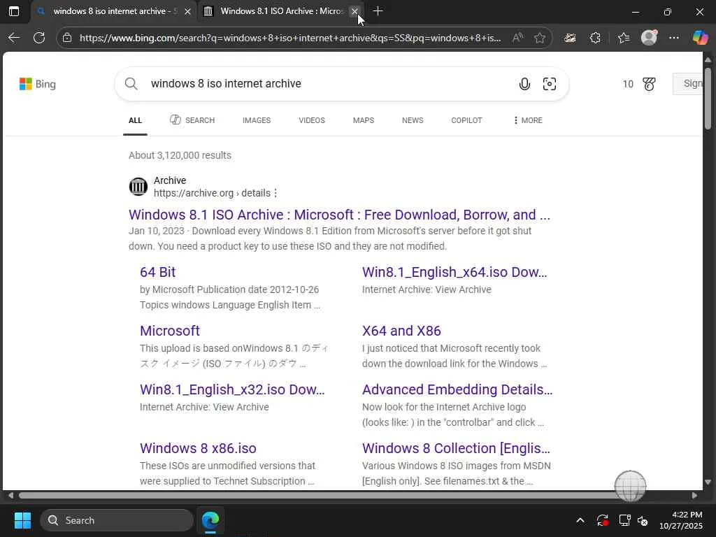The height and width of the screenshot is (537, 716).
Task: Go back to the previous page
Action: pyautogui.click(x=14, y=38)
